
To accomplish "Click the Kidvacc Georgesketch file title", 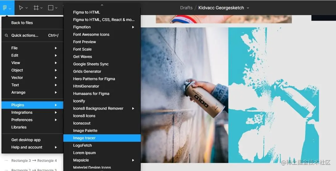I will point(221,8).
